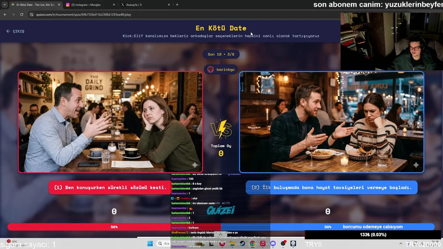
Task: Click the Son 16 • 3/8 round indicator
Action: coord(221,54)
